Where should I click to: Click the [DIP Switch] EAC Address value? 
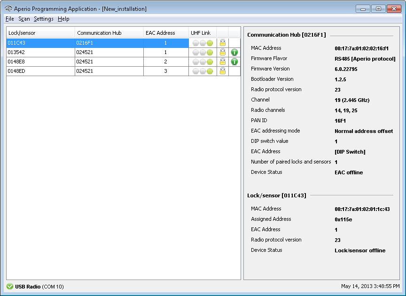pos(350,152)
